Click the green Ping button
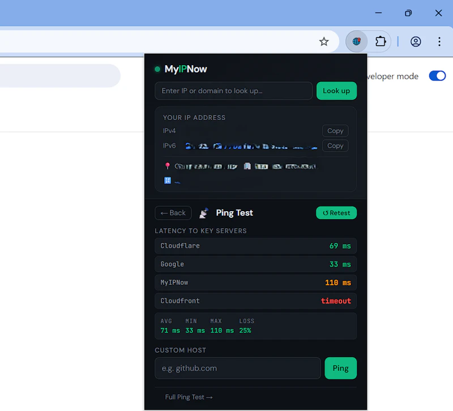Viewport: 453px width, 411px height. point(341,368)
